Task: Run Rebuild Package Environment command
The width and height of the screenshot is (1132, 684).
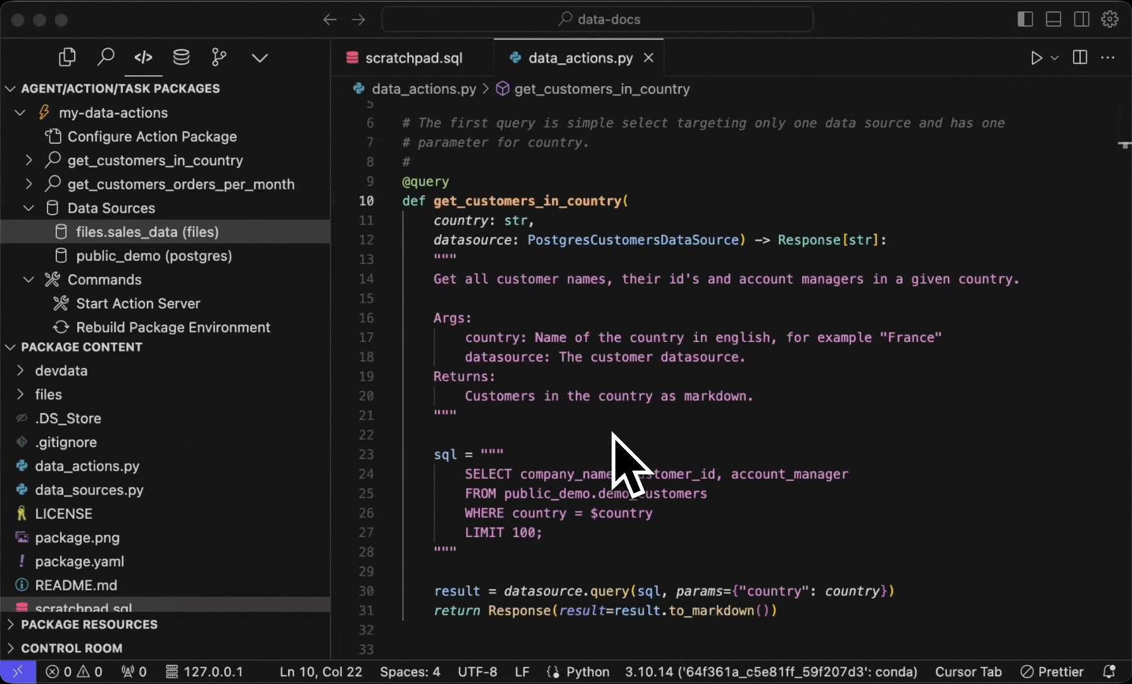Action: point(173,327)
